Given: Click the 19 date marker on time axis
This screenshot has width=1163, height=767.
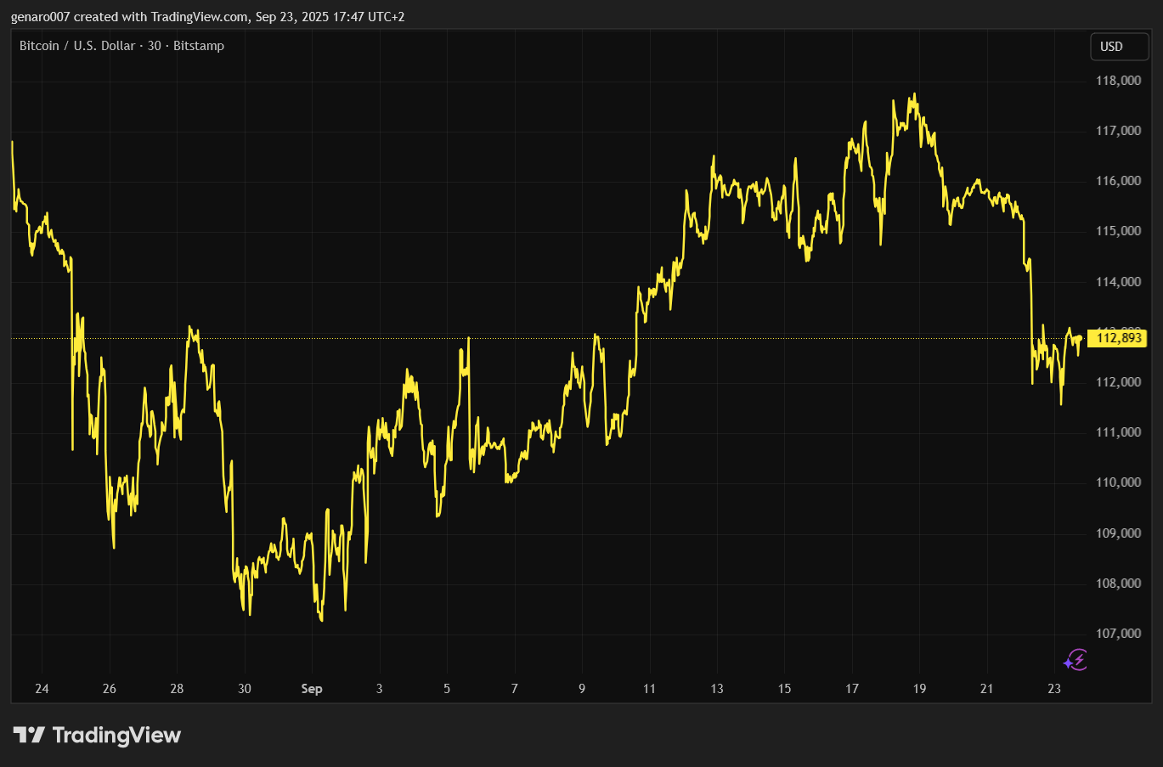Looking at the screenshot, I should (x=919, y=689).
